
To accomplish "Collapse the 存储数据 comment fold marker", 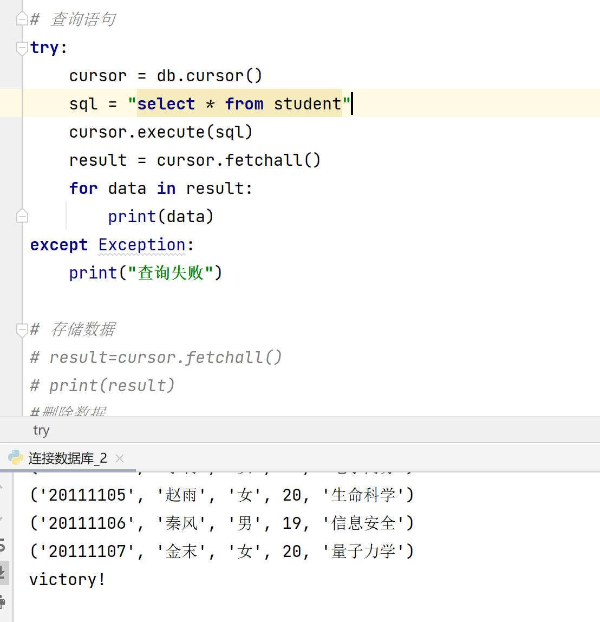I will click(22, 329).
